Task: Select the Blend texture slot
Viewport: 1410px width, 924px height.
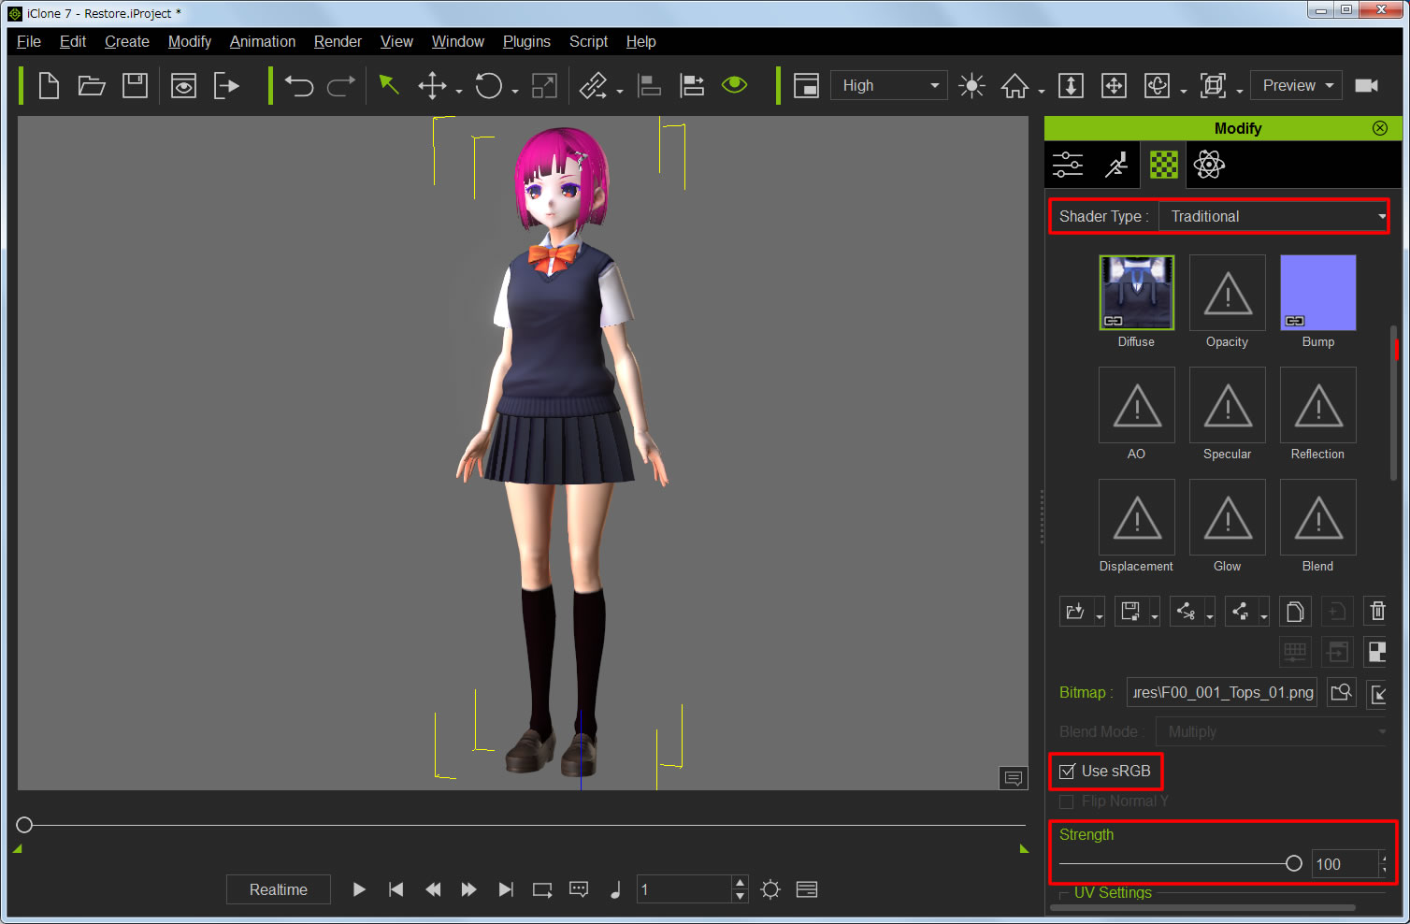Action: [x=1318, y=517]
